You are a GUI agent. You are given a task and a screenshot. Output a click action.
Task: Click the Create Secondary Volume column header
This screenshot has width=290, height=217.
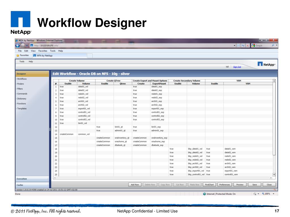187,81
